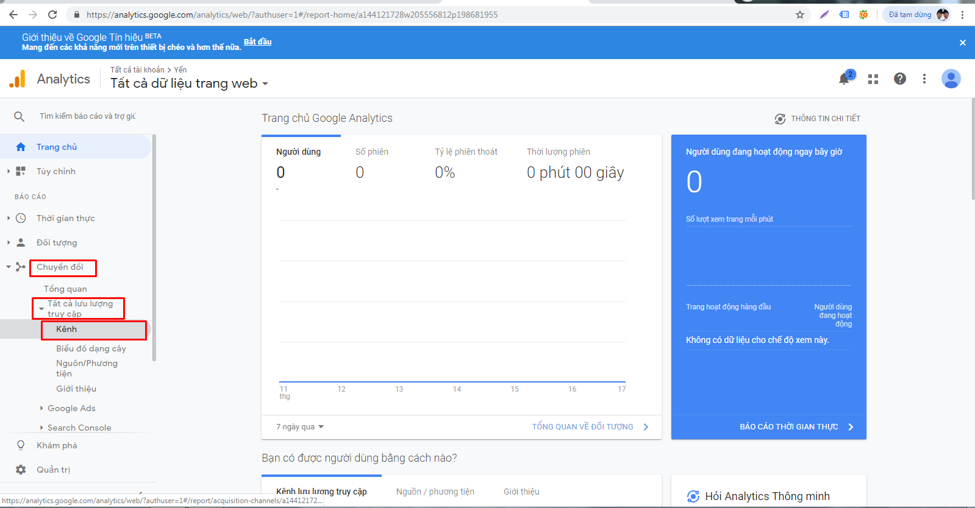Screen dimensions: 975x508
Task: Click the Thời gian thực clock icon
Action: 21,218
